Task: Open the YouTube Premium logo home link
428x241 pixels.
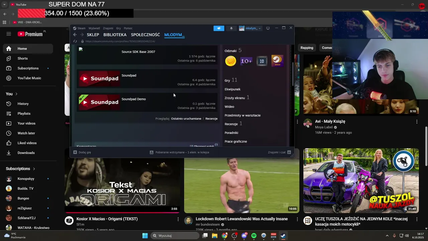Action: [30, 34]
